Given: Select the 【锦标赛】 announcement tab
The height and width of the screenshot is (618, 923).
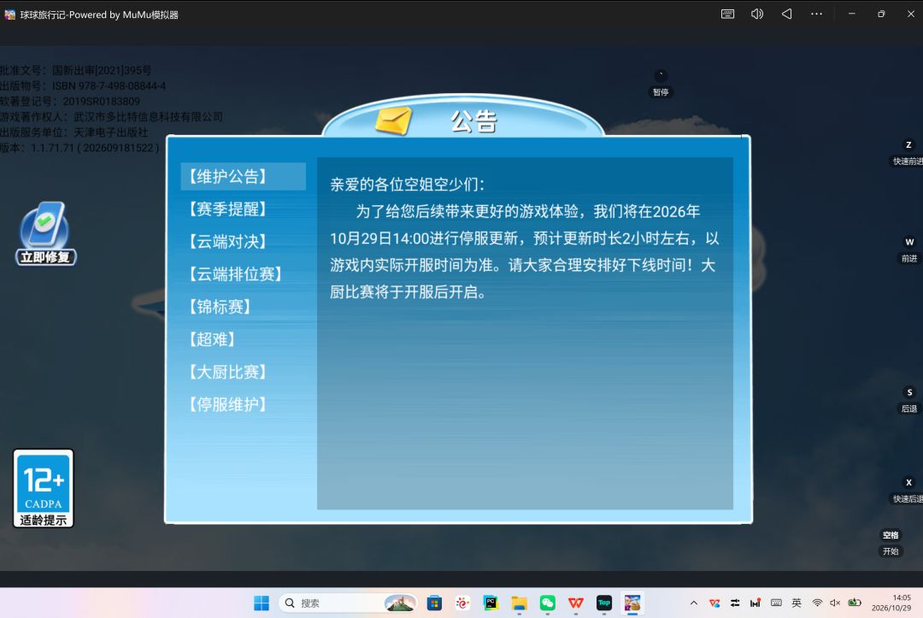Looking at the screenshot, I should point(220,307).
